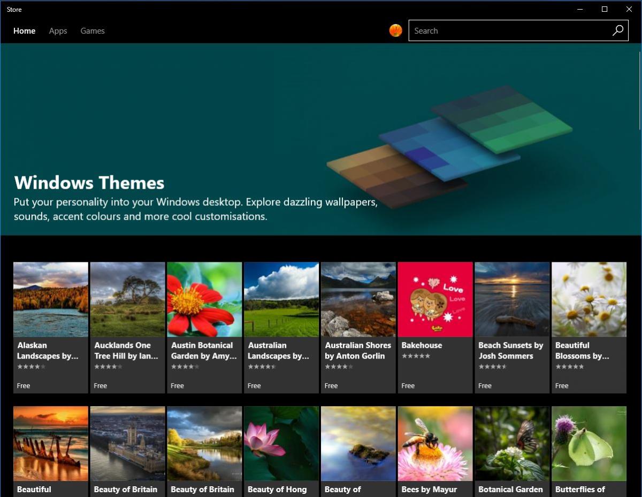The width and height of the screenshot is (642, 497).
Task: Open the Bakehouse theme thumbnail
Action: (435, 299)
